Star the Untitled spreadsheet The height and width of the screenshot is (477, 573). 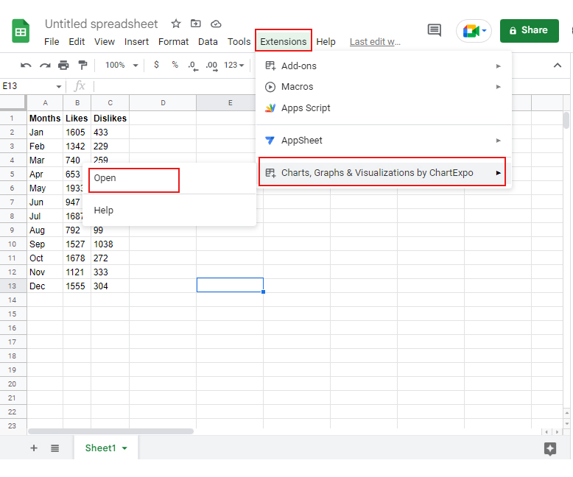[x=176, y=24]
